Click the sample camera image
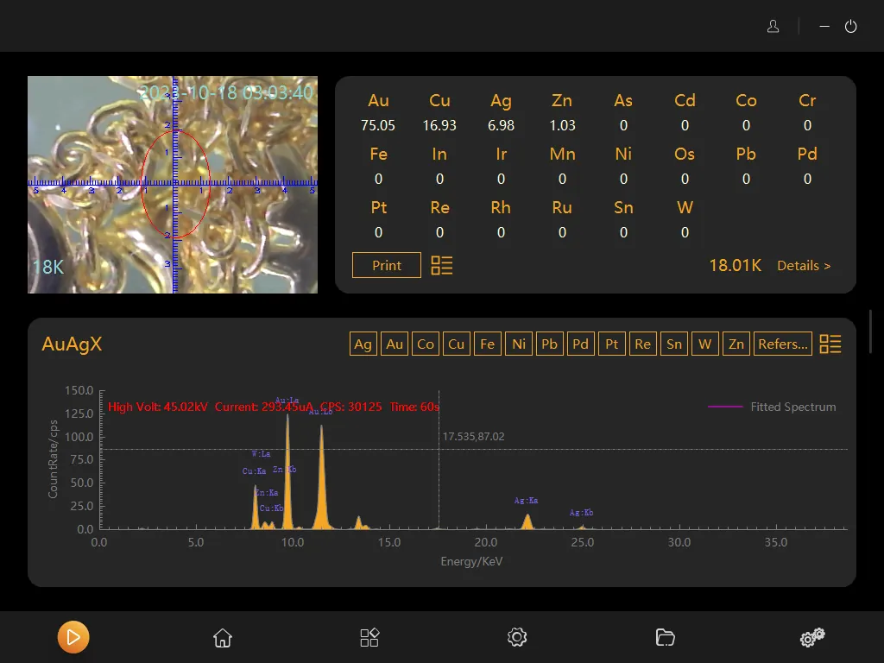This screenshot has height=663, width=884. pyautogui.click(x=173, y=185)
